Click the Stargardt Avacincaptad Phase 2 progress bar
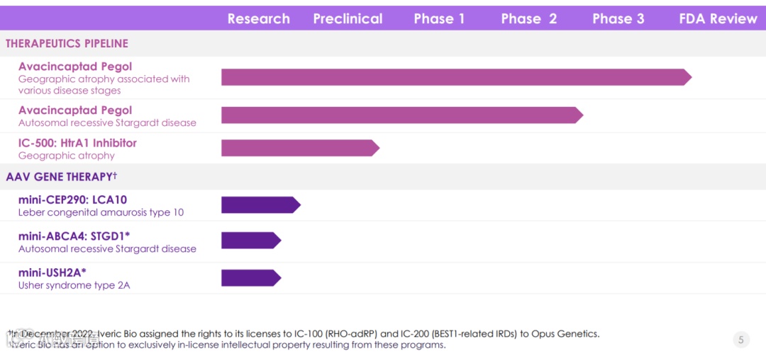This screenshot has width=766, height=353. tap(401, 115)
